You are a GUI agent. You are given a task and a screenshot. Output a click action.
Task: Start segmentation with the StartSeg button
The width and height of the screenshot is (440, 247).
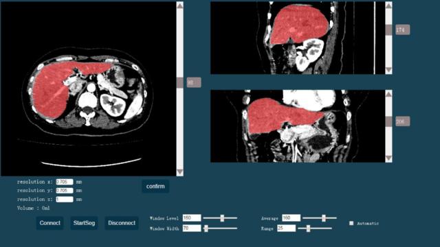[84, 223]
